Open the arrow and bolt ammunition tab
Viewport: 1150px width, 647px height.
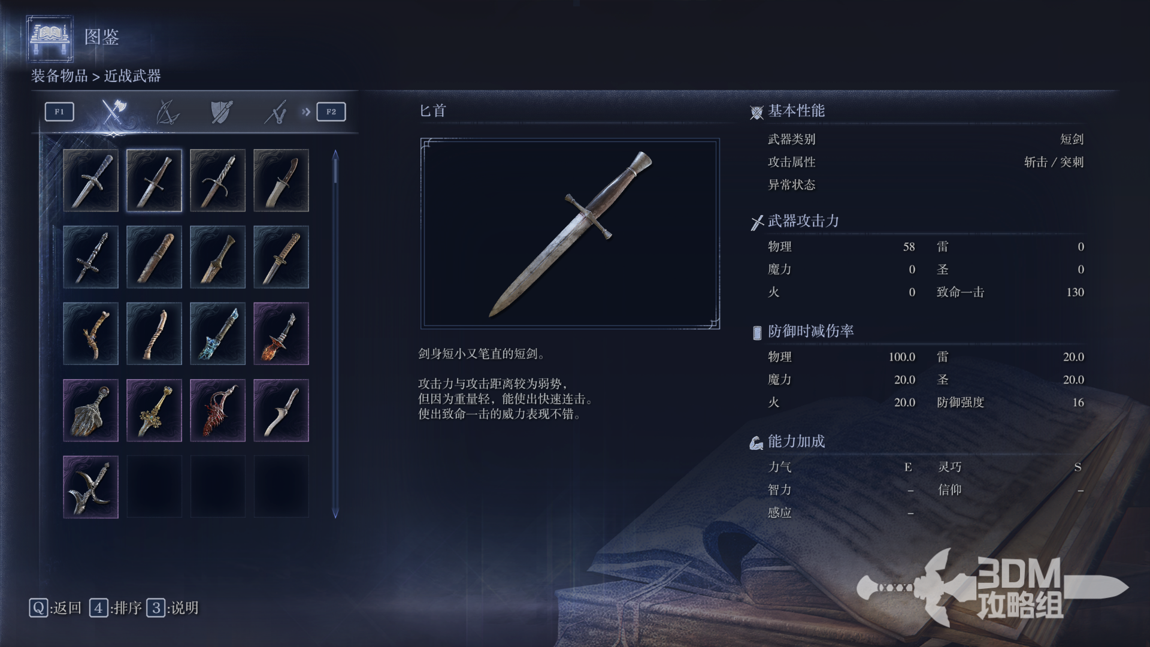point(276,112)
